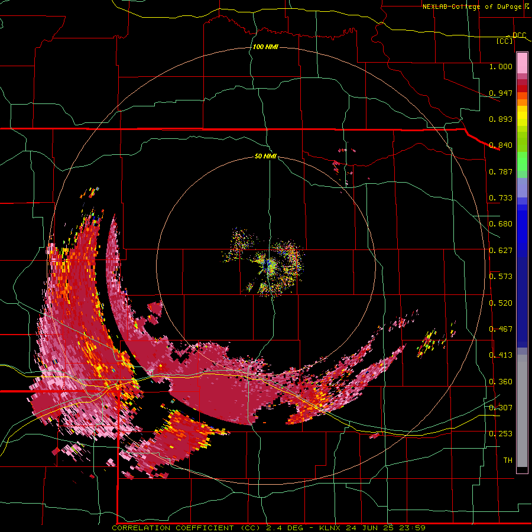
Task: Click the light pink top segment of the color bar
Action: coord(522,63)
